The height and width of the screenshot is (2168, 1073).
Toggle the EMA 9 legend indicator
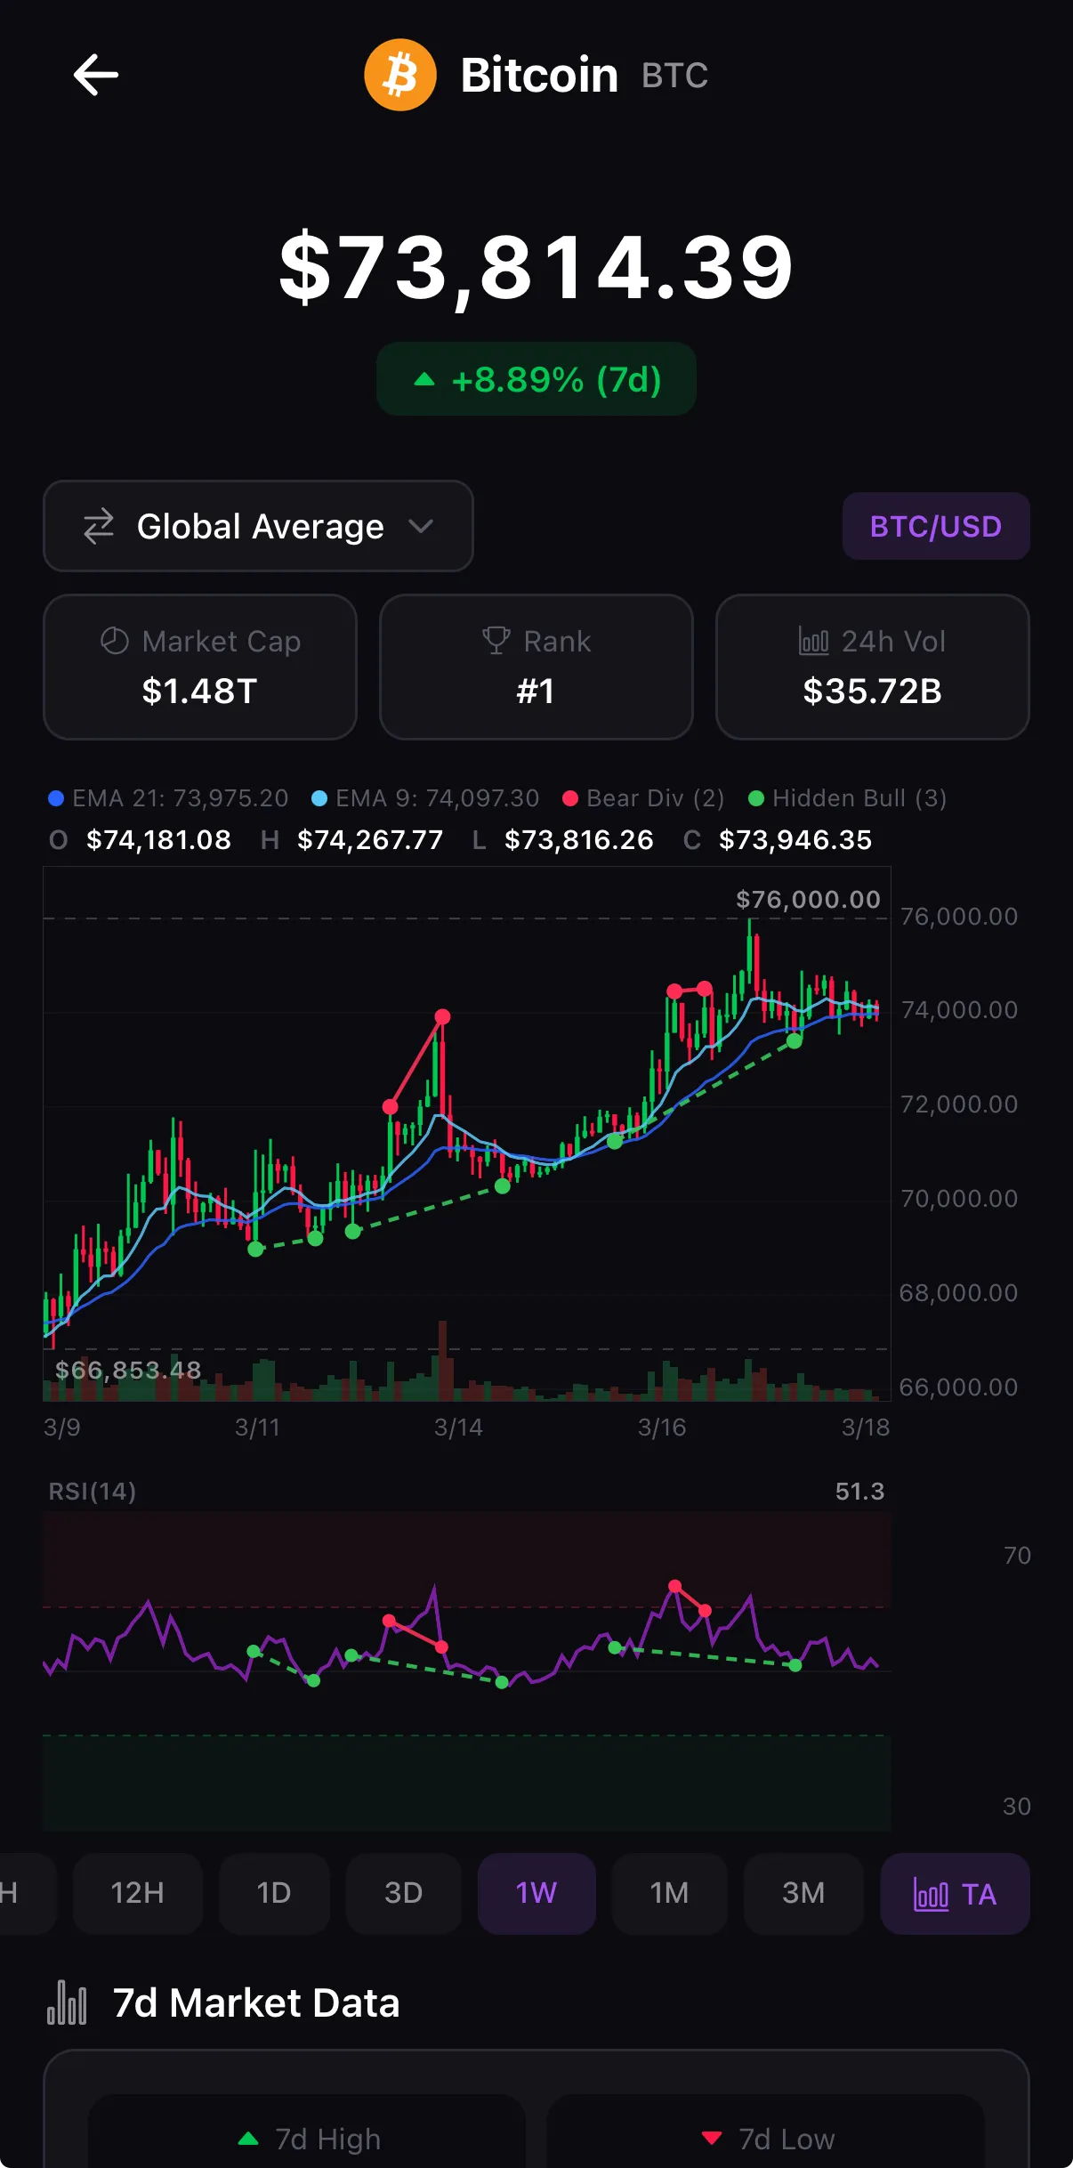[425, 798]
